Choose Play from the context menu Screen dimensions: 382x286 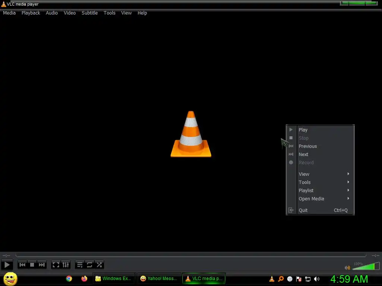tap(320, 130)
